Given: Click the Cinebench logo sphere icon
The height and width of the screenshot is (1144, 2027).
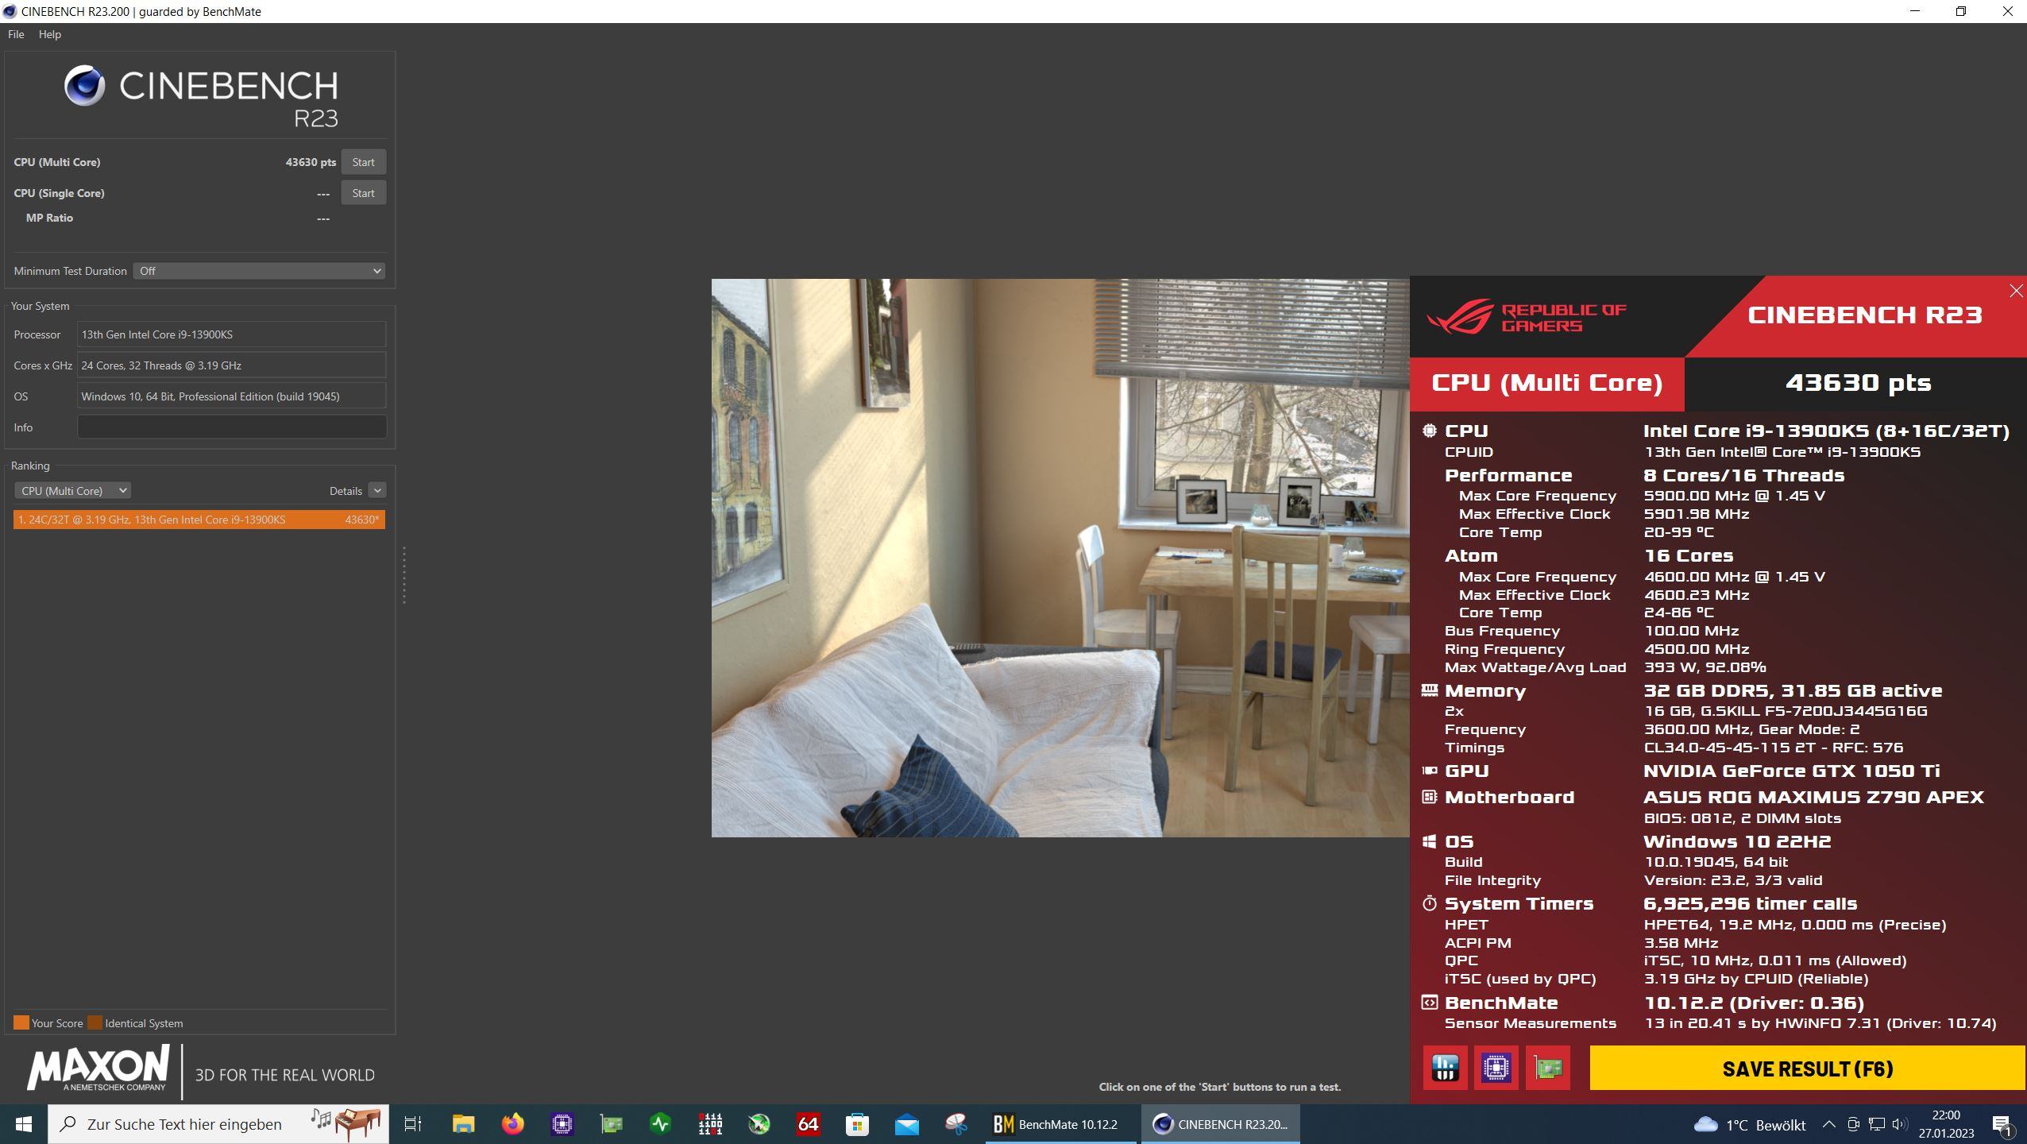Looking at the screenshot, I should (85, 86).
